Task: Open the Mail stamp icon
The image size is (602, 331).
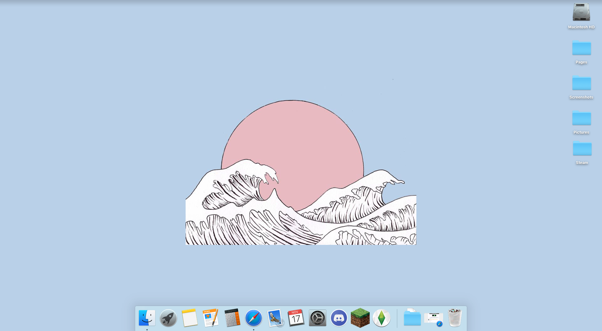Action: pos(275,318)
